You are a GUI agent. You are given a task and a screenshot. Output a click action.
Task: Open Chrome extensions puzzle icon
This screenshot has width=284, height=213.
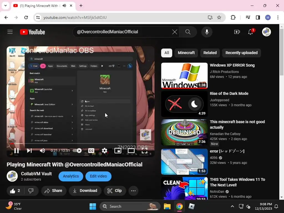coord(233,17)
